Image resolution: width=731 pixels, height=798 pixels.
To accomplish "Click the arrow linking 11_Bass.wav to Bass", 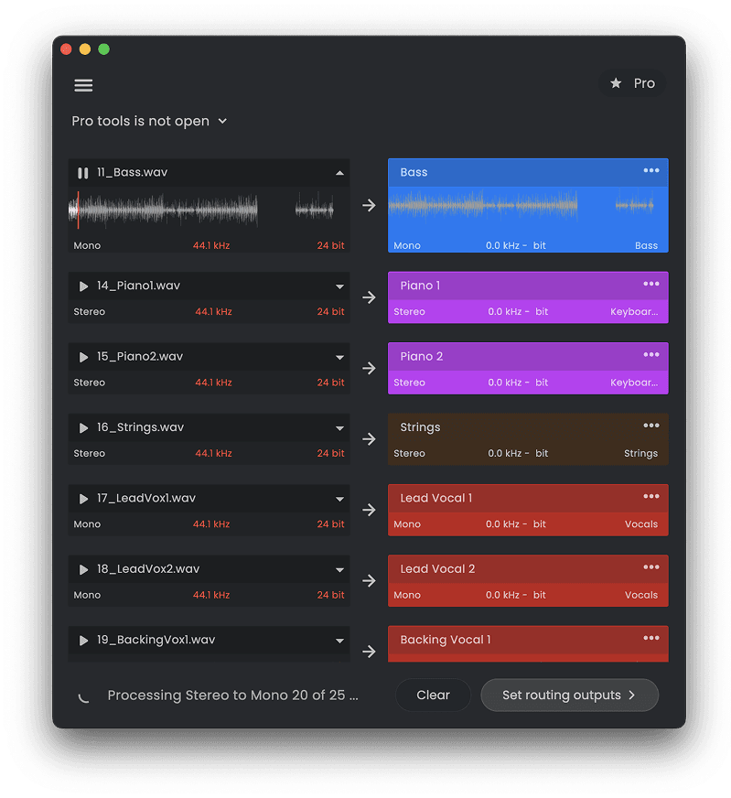I will [369, 205].
